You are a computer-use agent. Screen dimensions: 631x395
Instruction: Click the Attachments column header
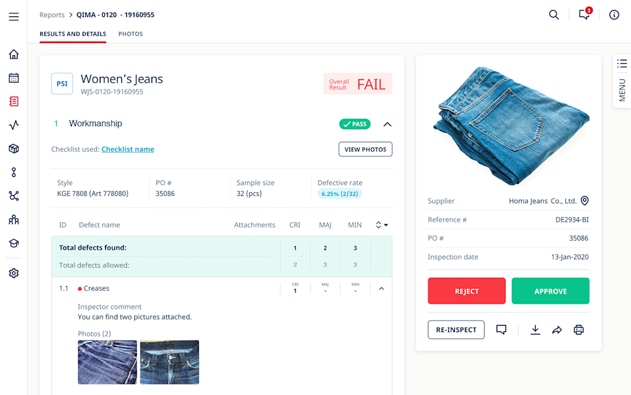tap(255, 225)
